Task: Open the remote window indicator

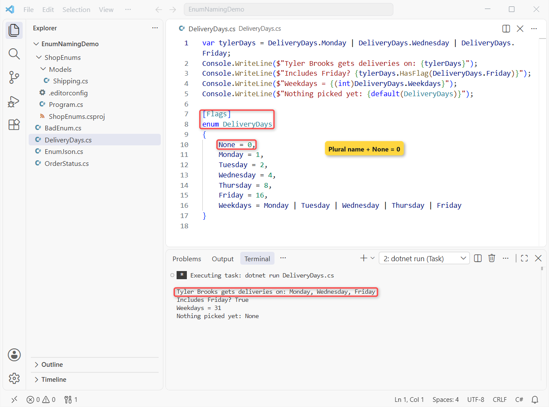Action: click(x=14, y=400)
